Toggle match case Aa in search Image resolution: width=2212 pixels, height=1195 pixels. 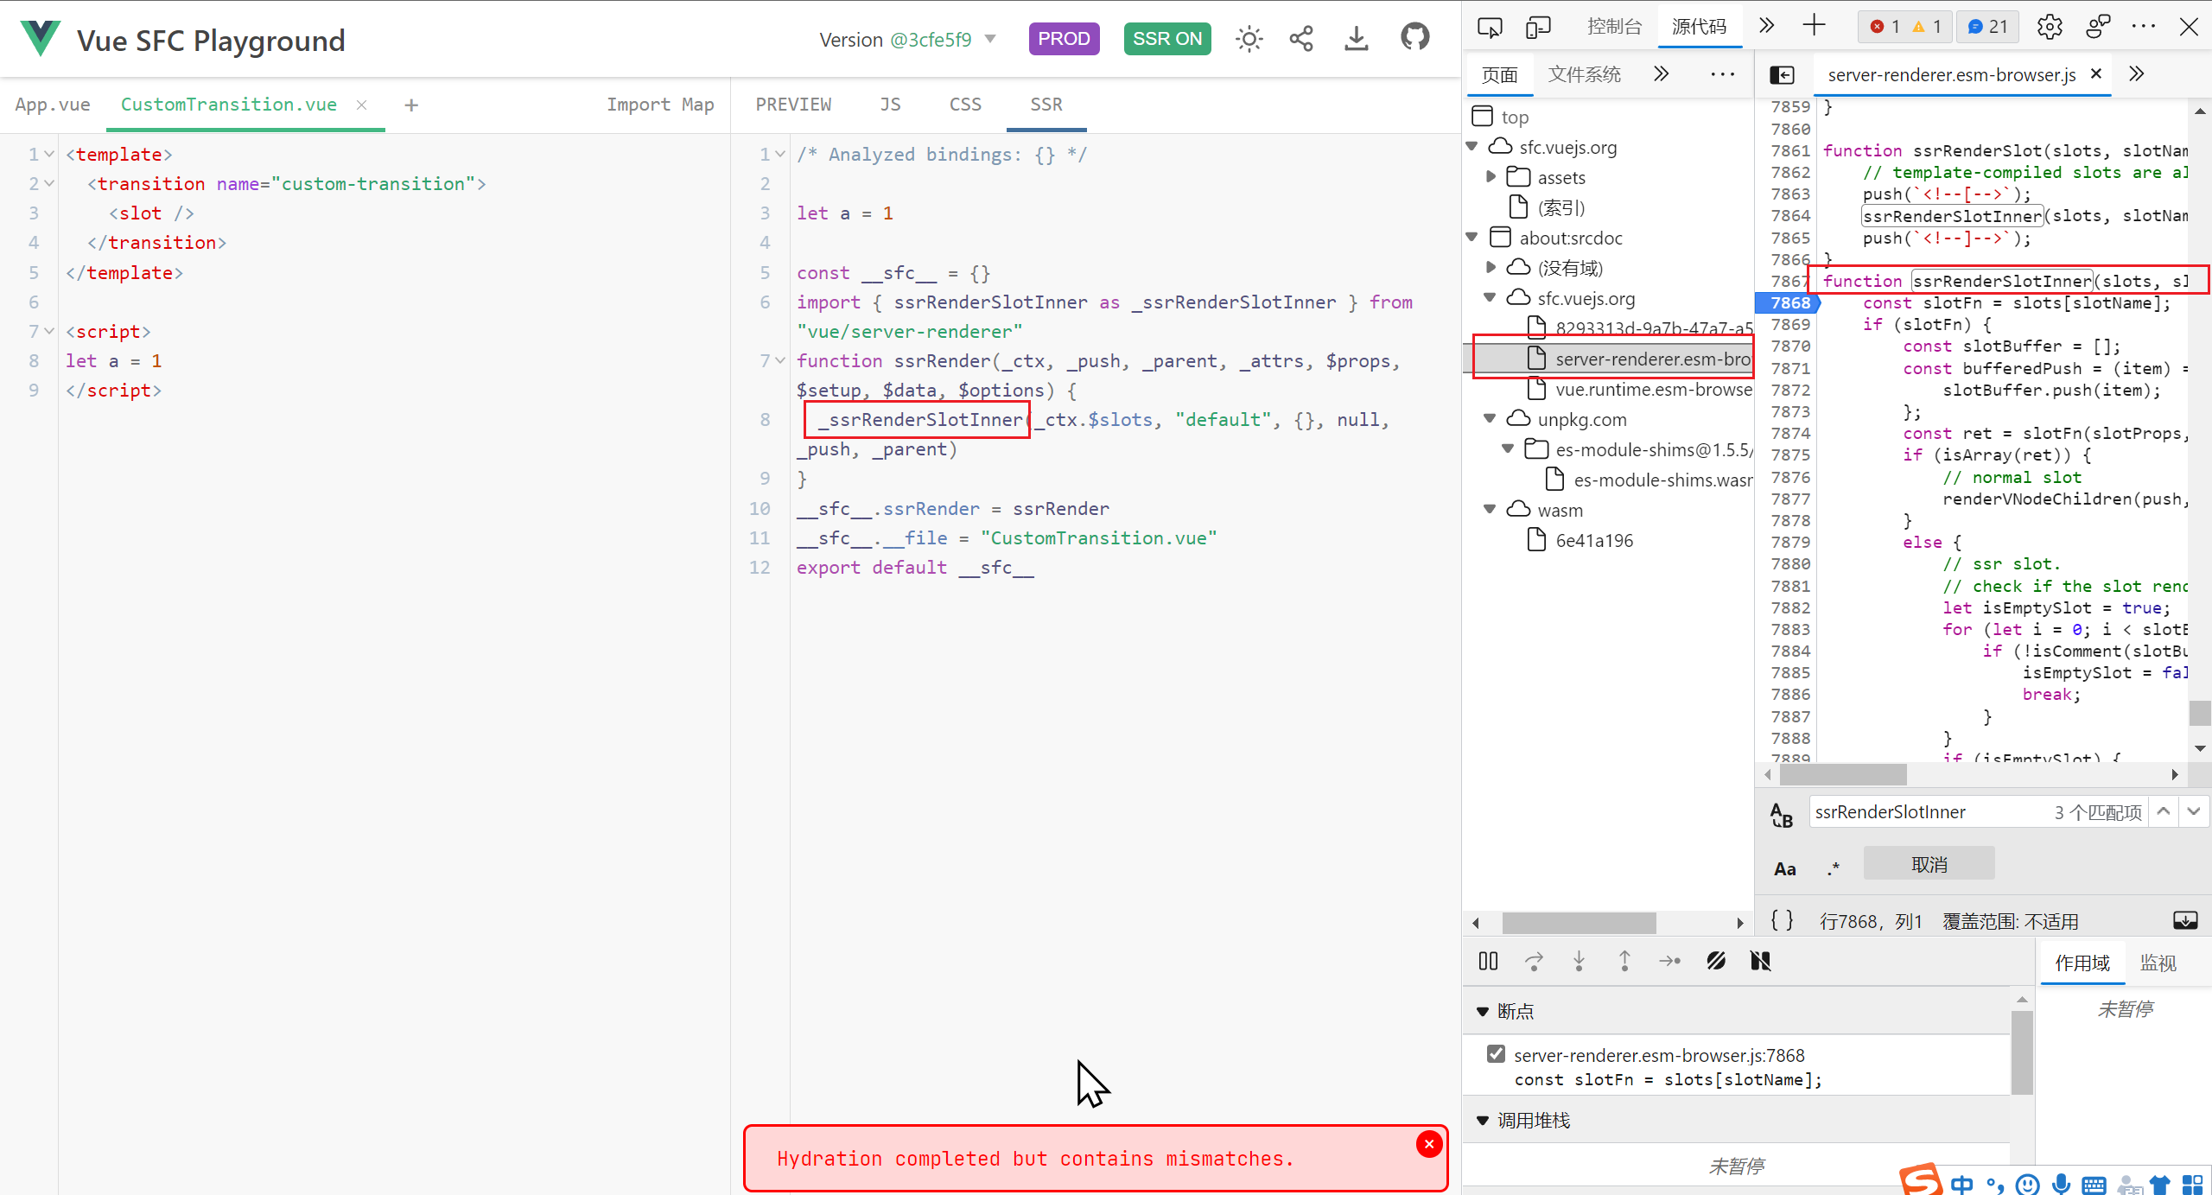click(x=1785, y=868)
